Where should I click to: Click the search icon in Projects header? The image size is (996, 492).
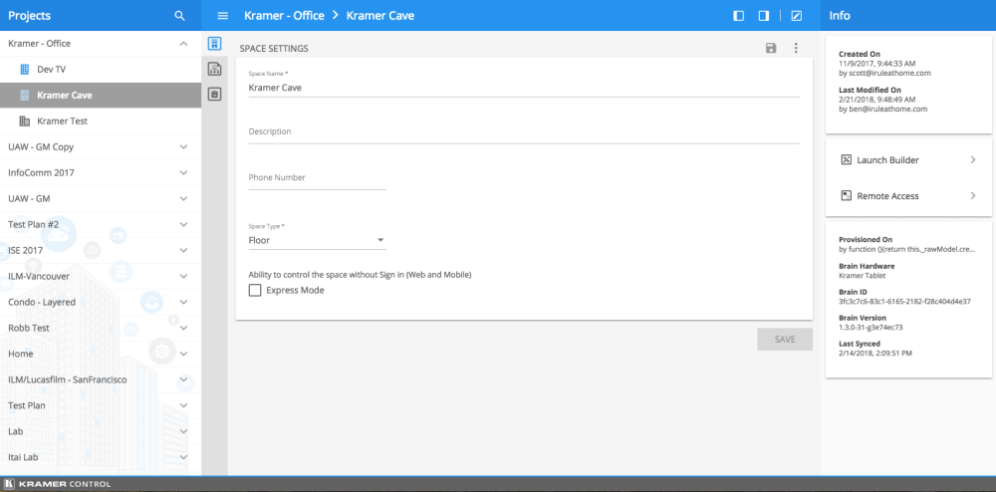(x=179, y=16)
